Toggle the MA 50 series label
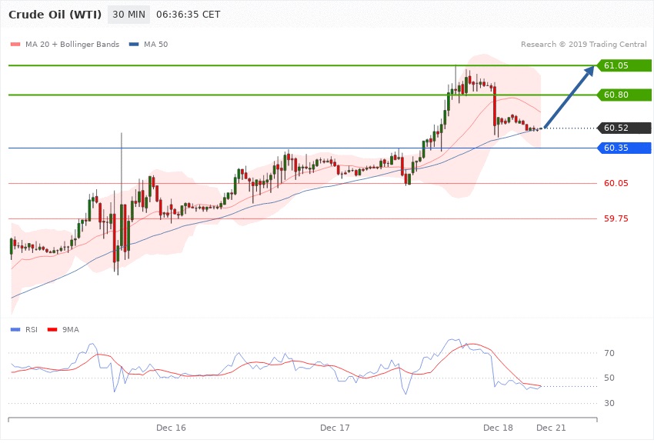The height and width of the screenshot is (443, 654). (x=155, y=45)
